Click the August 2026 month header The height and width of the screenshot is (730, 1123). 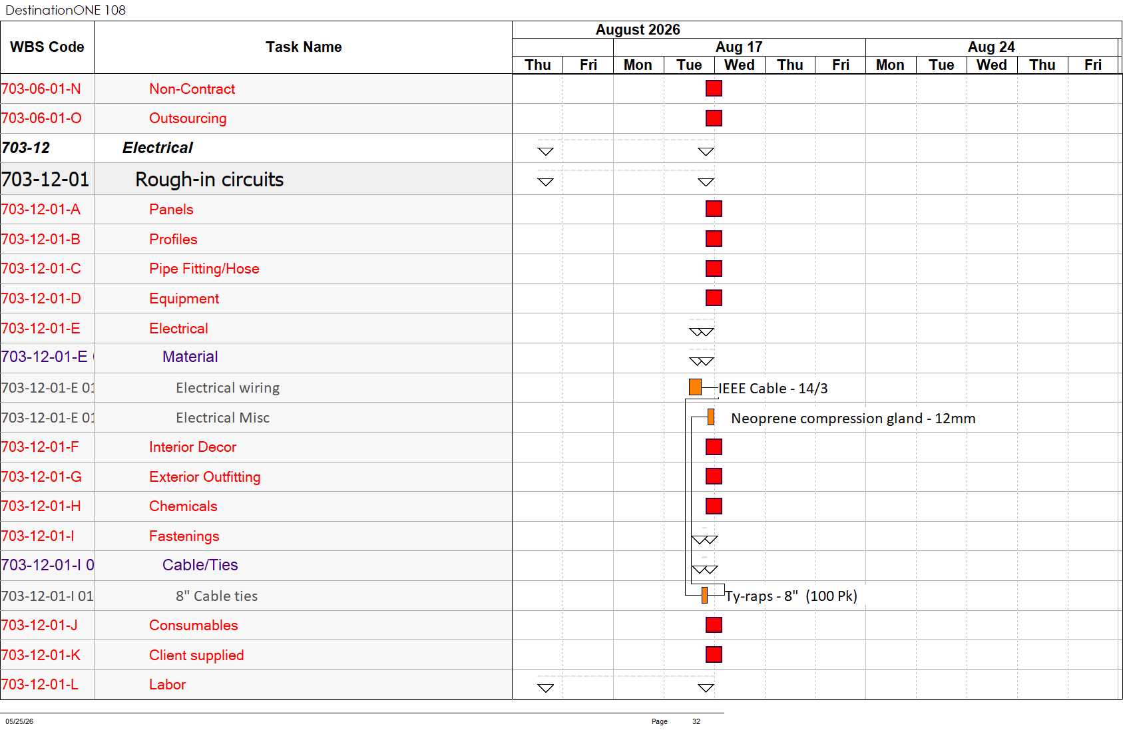pos(638,30)
